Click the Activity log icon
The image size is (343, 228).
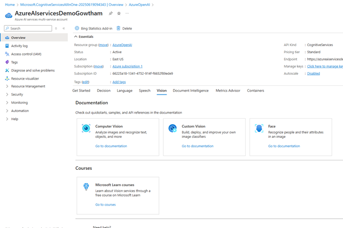tap(7, 46)
